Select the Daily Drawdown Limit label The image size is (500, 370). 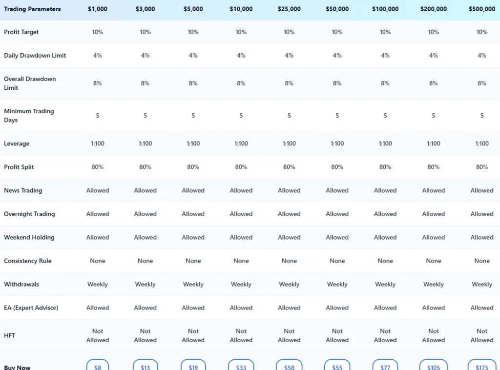click(35, 56)
